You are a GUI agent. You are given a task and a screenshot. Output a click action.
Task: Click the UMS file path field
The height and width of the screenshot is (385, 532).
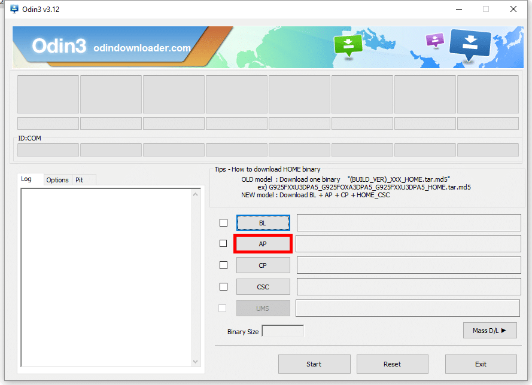point(408,308)
